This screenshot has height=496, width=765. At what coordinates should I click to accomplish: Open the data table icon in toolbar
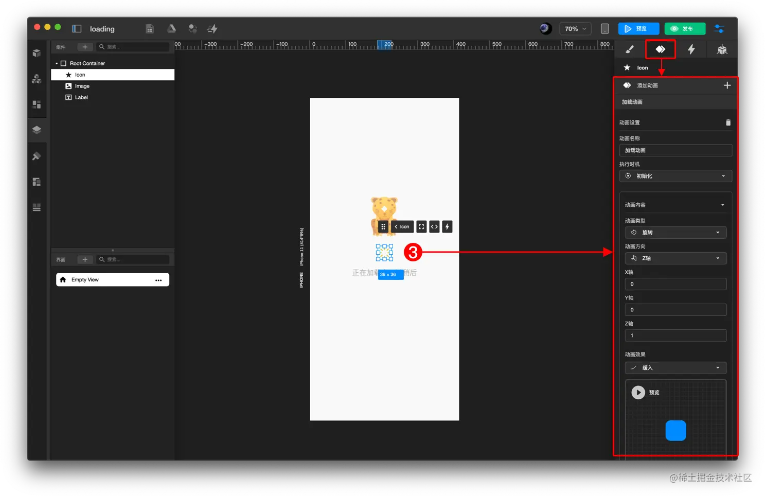coord(150,29)
